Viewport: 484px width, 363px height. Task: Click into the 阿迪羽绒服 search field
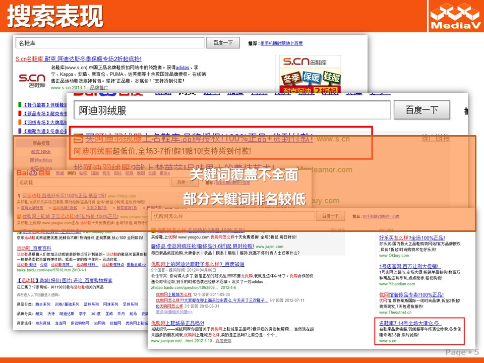(x=232, y=110)
